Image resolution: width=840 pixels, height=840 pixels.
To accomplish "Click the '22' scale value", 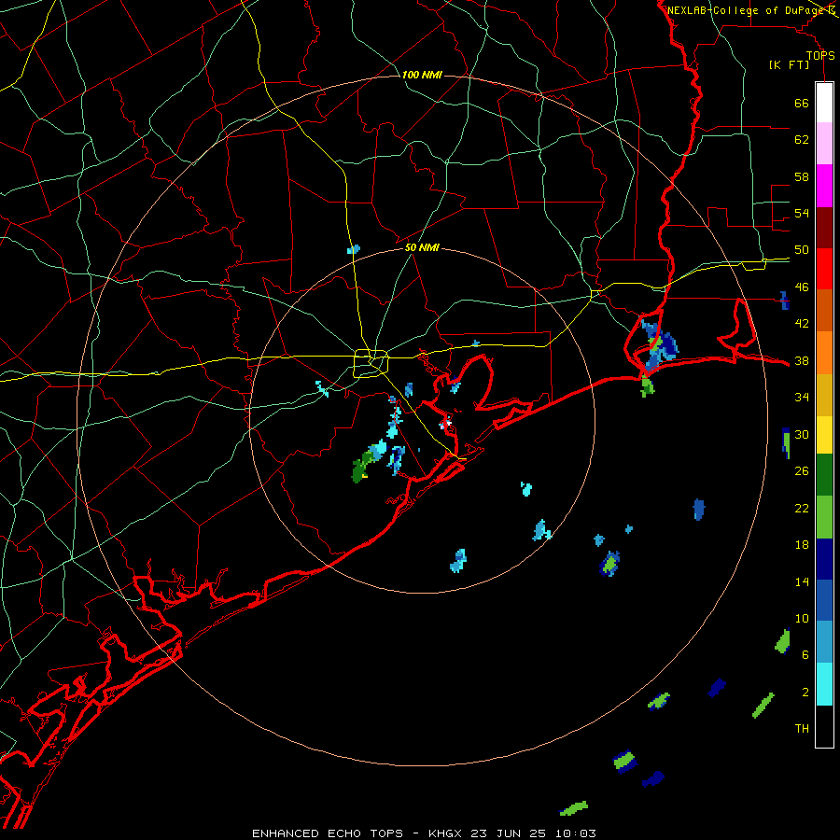I will (802, 508).
